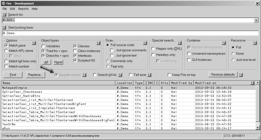Open the Options group info icon
Image resolution: width=261 pixels, height=140 pixels.
point(34,43)
